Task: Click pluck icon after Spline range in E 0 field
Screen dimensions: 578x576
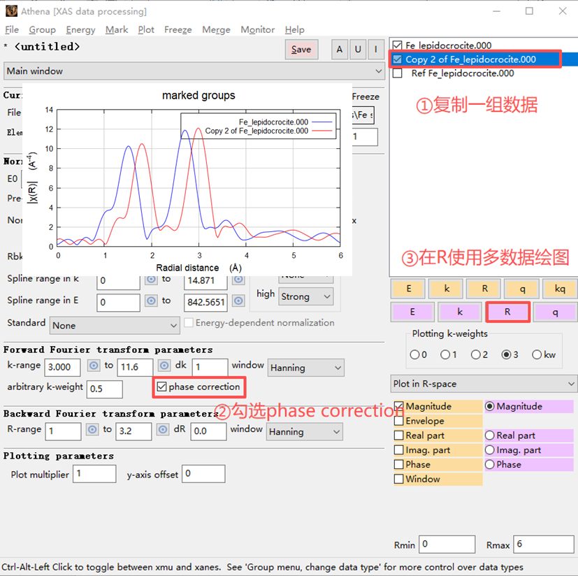Action: click(151, 301)
